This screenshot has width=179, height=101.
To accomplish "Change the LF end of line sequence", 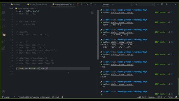I will tap(165, 97).
